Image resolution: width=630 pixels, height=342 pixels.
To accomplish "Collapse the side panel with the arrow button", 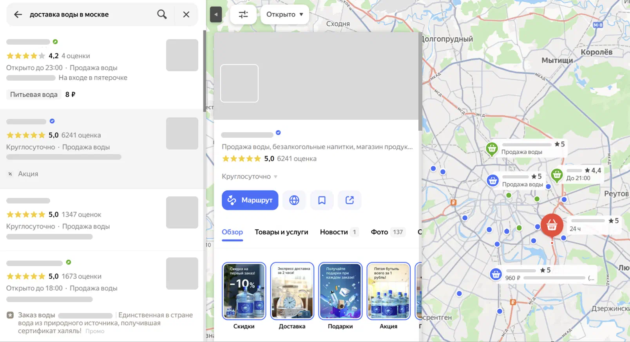I will click(x=215, y=15).
